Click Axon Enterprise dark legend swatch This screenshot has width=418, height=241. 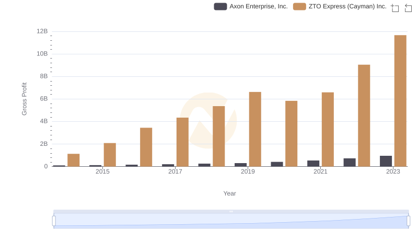[220, 6]
